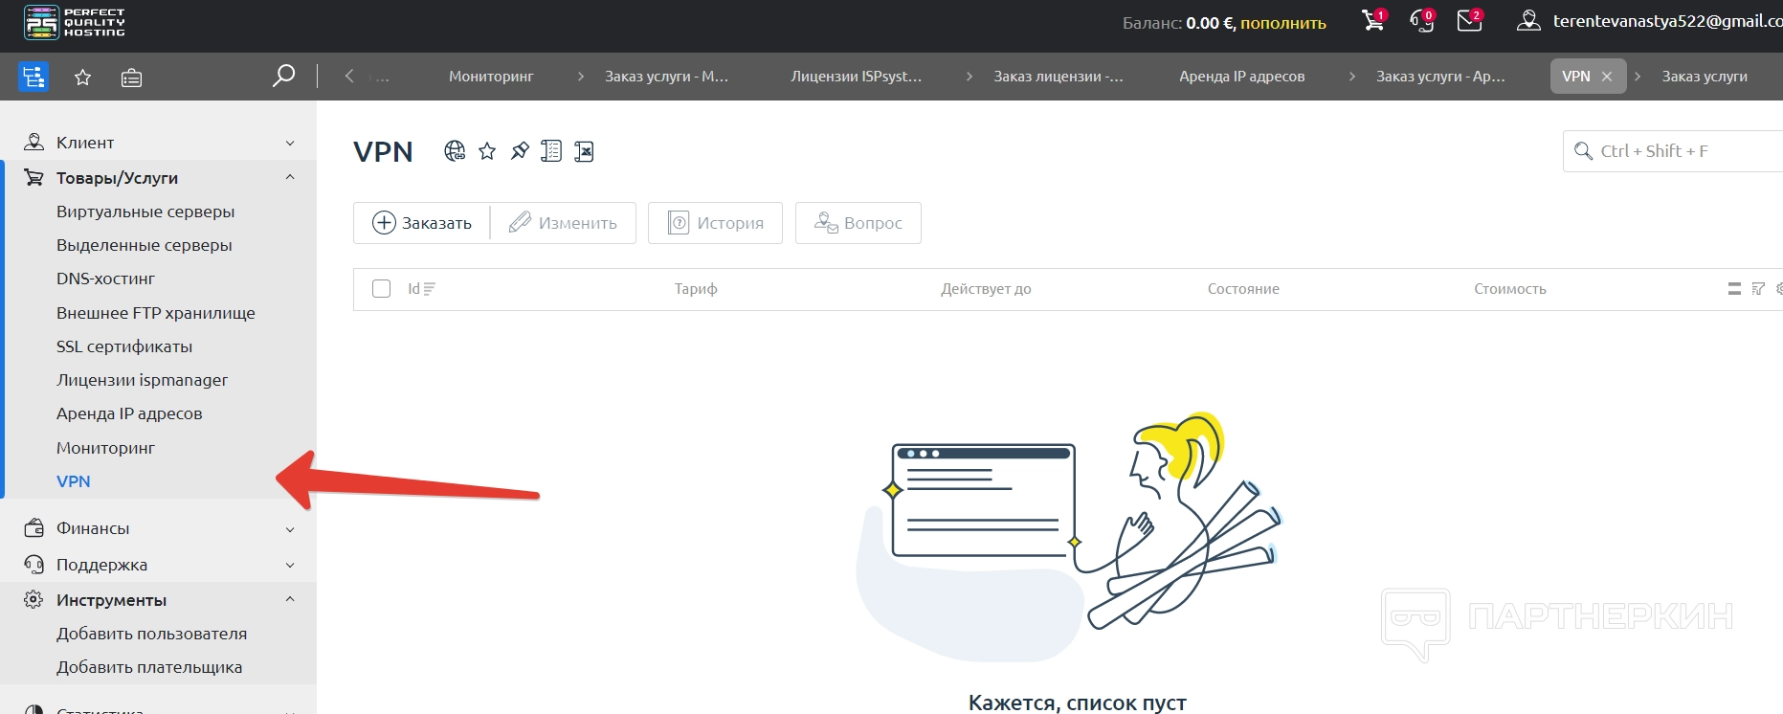Image resolution: width=1783 pixels, height=714 pixels.
Task: Open the 'Заказ услуги - Ар...' tab
Action: 1440,77
